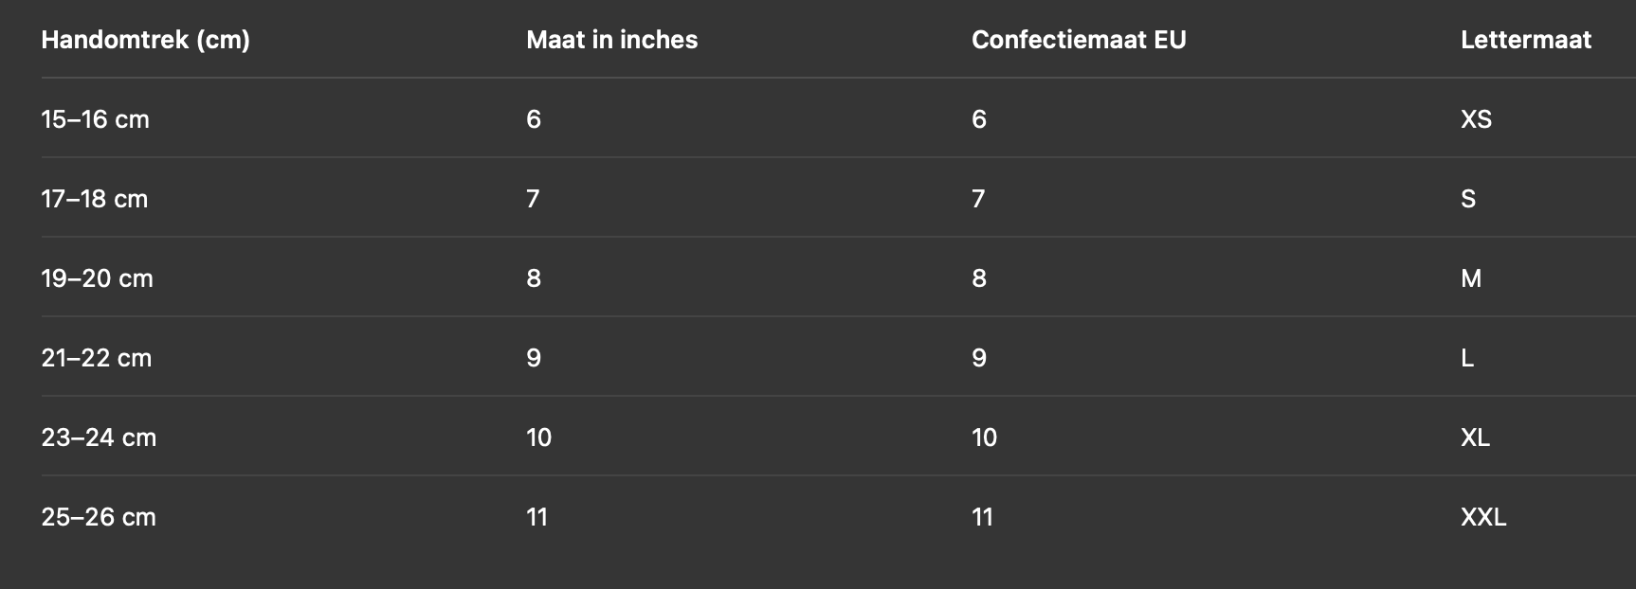The width and height of the screenshot is (1636, 589).
Task: Click the L letter size cell
Action: point(1466,358)
